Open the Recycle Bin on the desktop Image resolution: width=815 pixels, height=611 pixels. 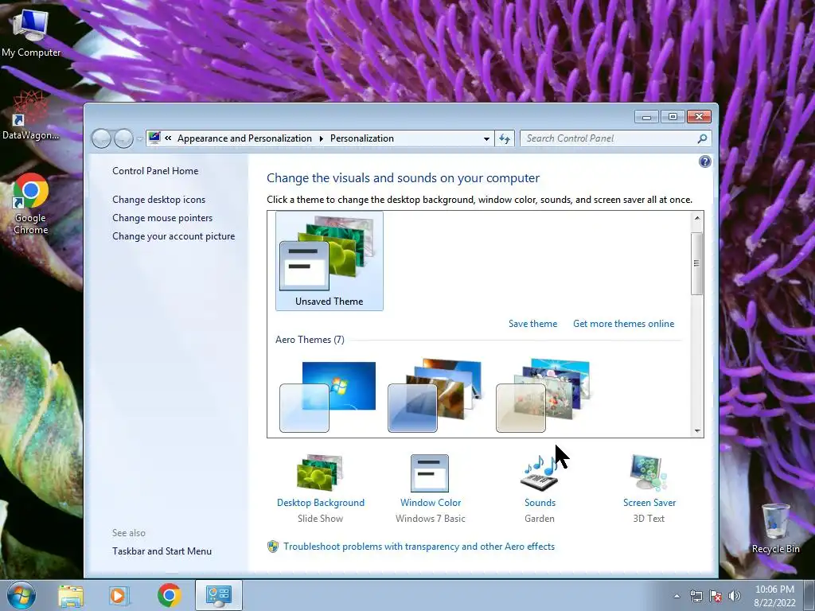[775, 528]
